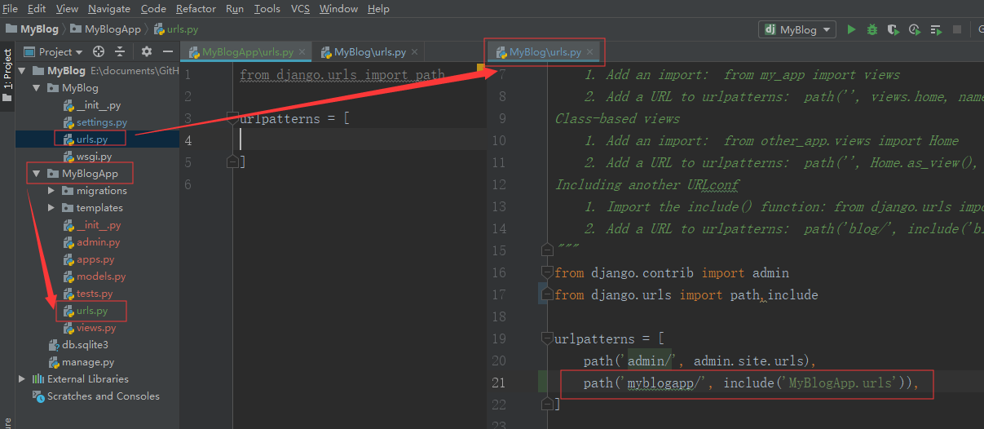Collapse the inner MyBlog folder

36,88
